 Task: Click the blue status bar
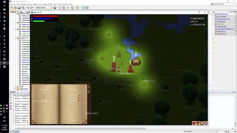click(x=42, y=18)
